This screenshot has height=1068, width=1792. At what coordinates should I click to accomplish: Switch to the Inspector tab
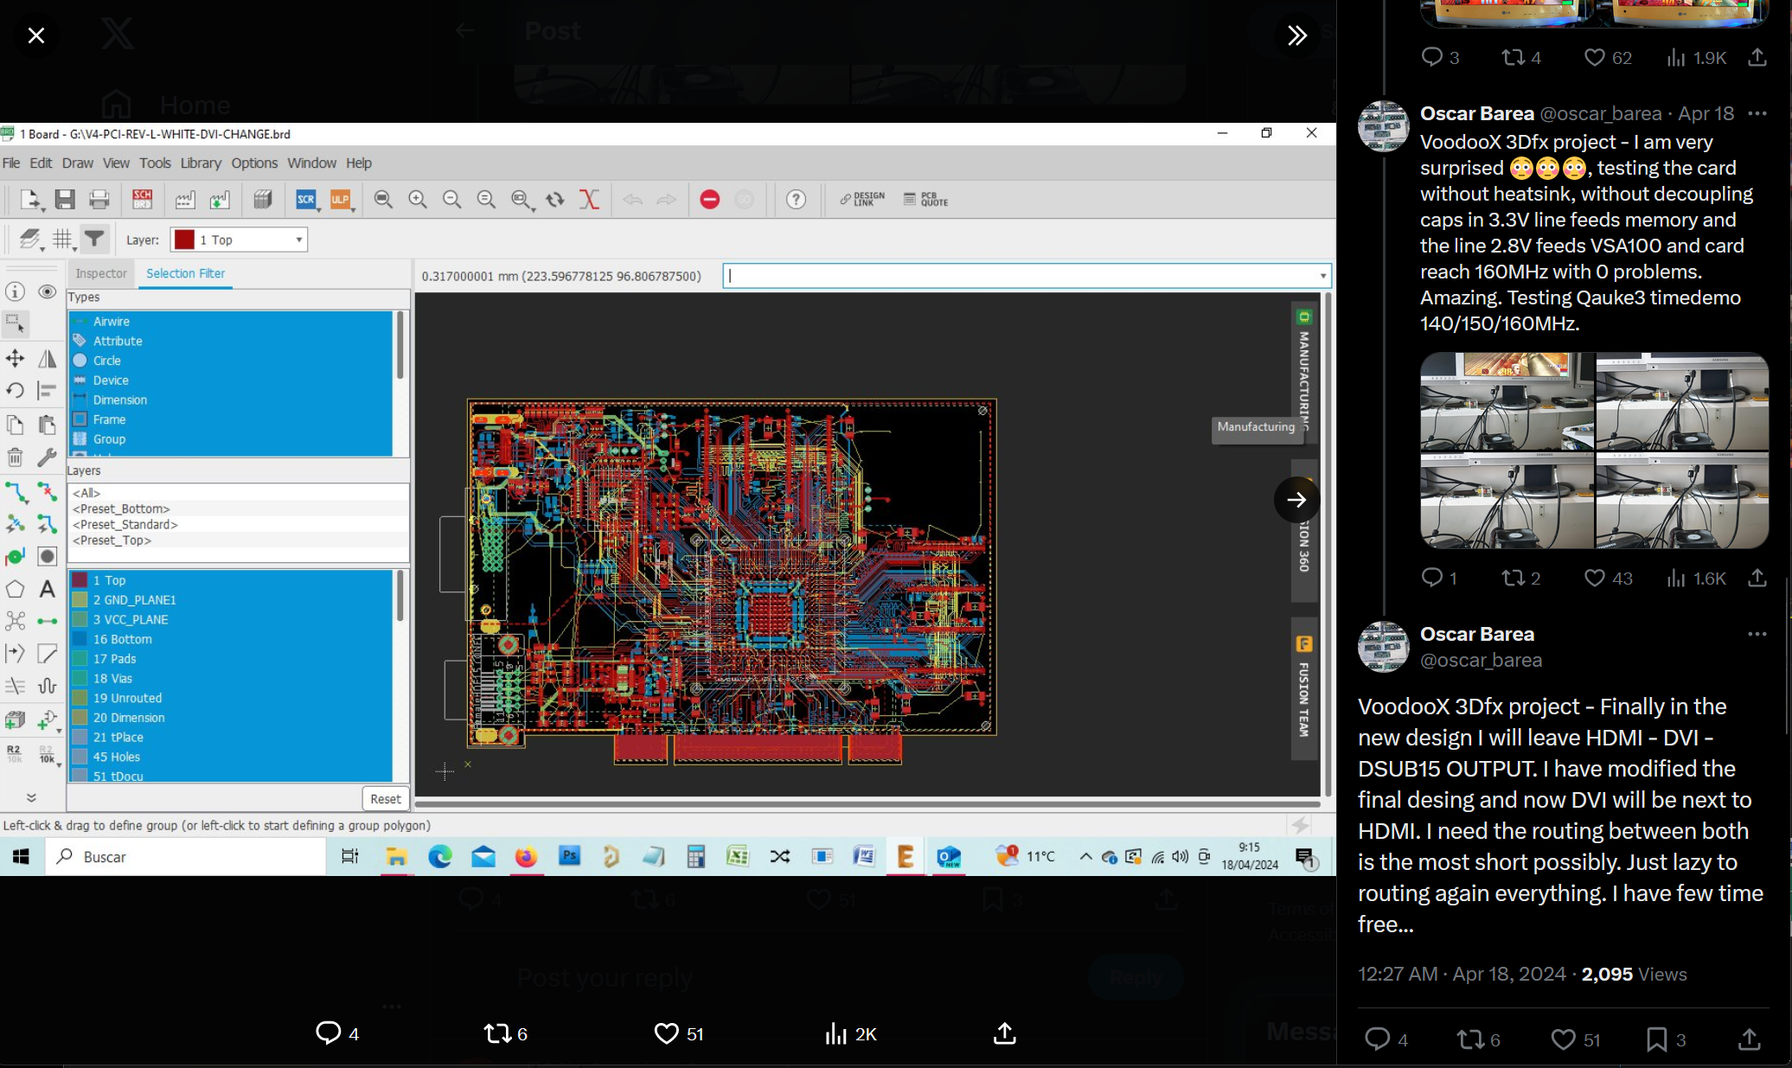tap(101, 273)
